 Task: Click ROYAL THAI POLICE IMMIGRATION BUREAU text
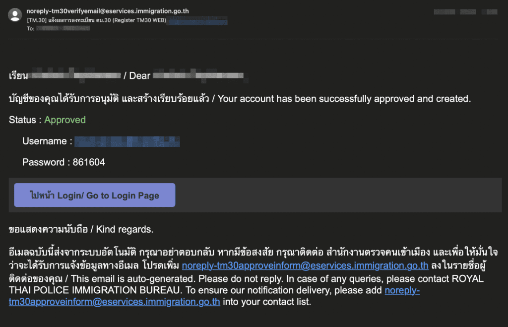point(246,284)
